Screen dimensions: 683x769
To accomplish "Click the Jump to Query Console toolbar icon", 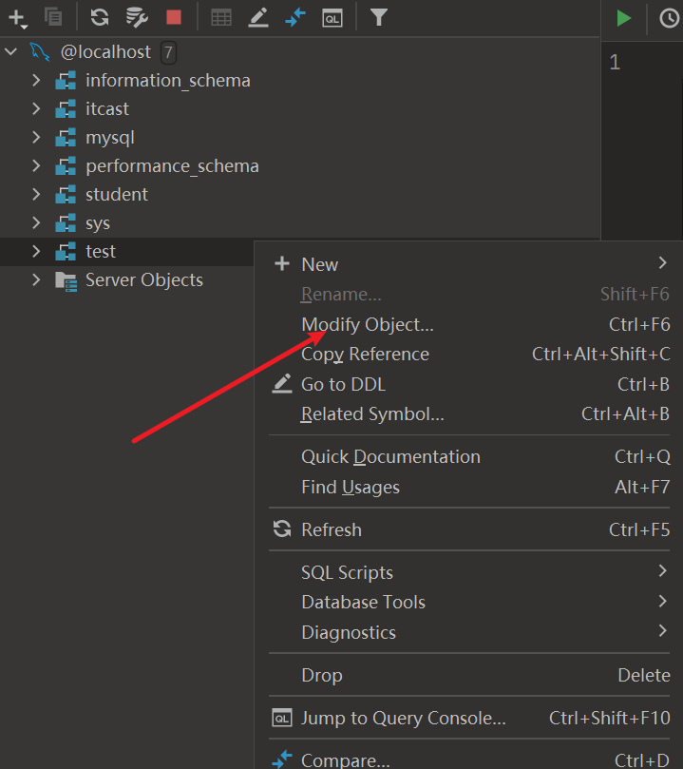I will [332, 17].
